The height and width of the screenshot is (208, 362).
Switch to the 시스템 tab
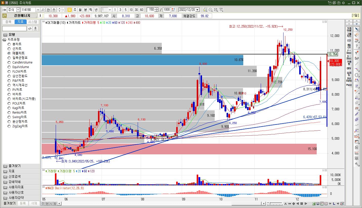click(x=33, y=22)
